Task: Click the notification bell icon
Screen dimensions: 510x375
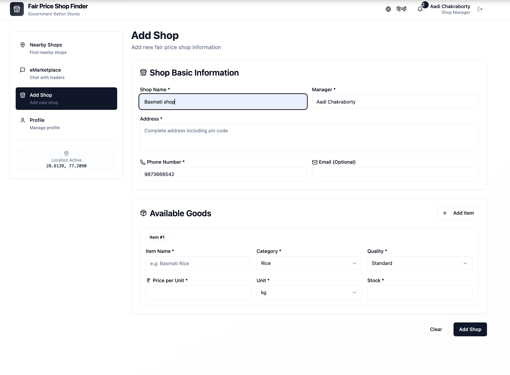Action: 420,9
